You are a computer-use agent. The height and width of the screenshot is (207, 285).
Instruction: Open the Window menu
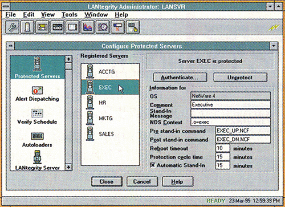96,15
